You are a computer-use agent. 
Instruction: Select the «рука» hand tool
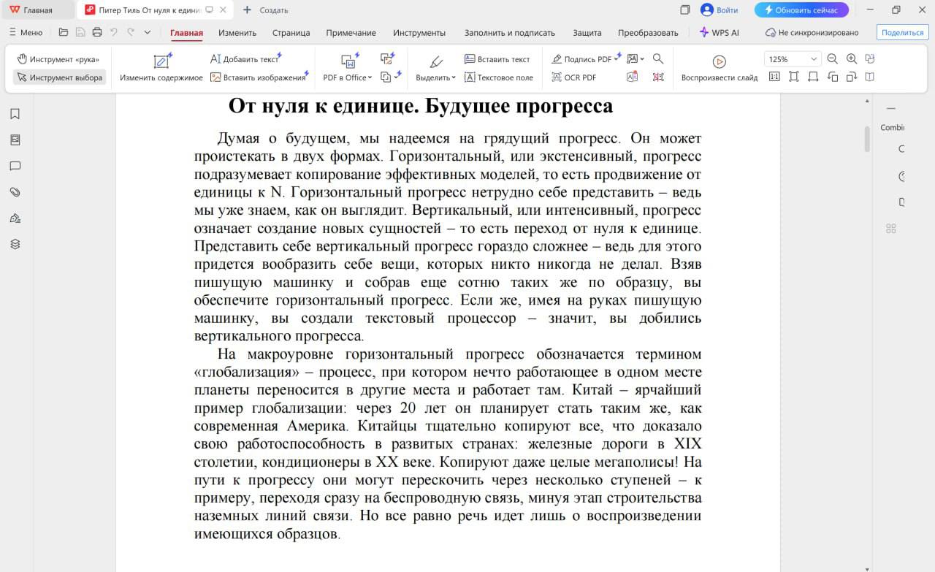point(58,59)
